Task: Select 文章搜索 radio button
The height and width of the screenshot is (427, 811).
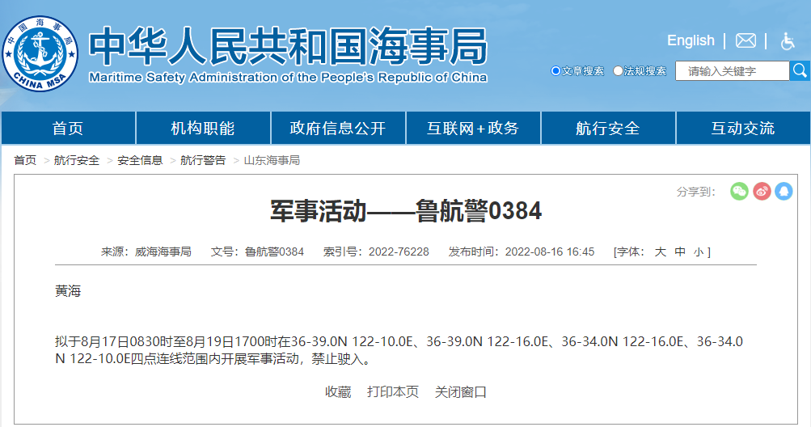Action: tap(555, 71)
